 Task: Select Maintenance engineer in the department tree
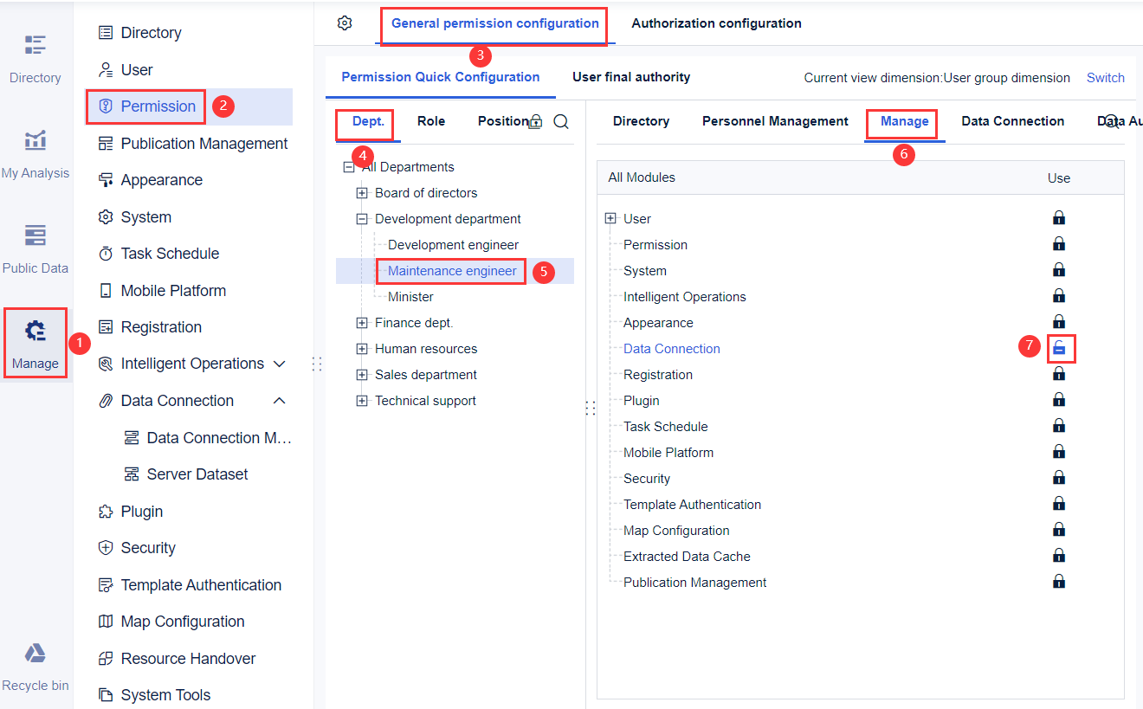452,271
